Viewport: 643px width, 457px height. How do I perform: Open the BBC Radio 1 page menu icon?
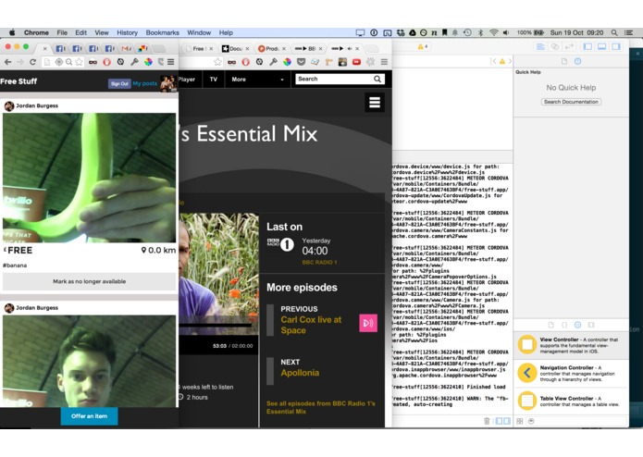pos(375,103)
